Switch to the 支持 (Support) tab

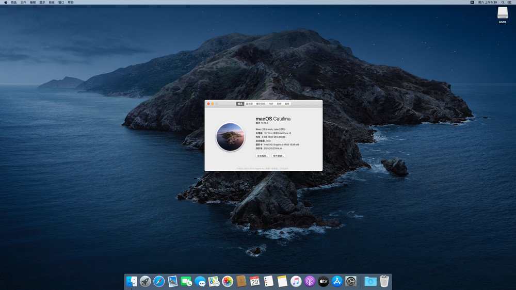[279, 104]
